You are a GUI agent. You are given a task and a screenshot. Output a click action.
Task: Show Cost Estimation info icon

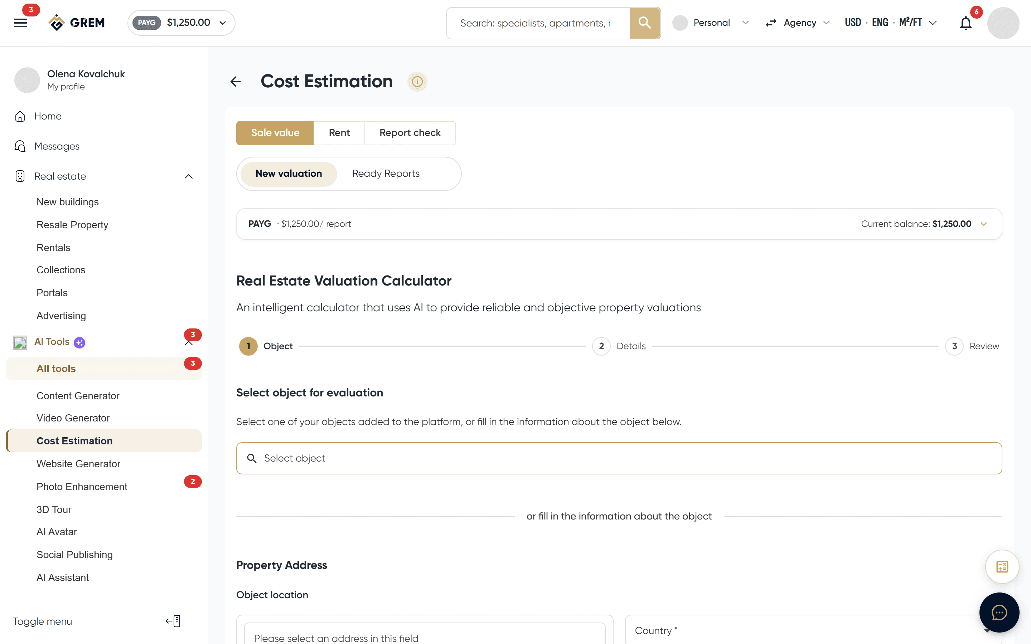(x=417, y=81)
